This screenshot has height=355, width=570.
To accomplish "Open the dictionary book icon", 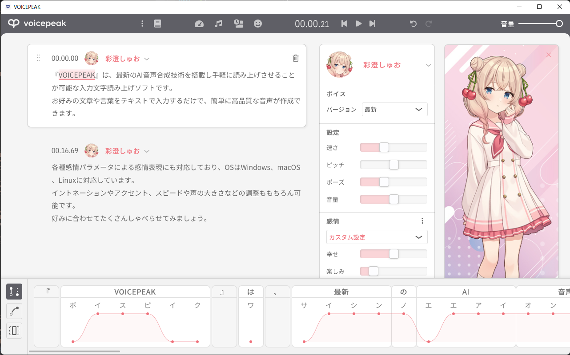I will click(157, 24).
